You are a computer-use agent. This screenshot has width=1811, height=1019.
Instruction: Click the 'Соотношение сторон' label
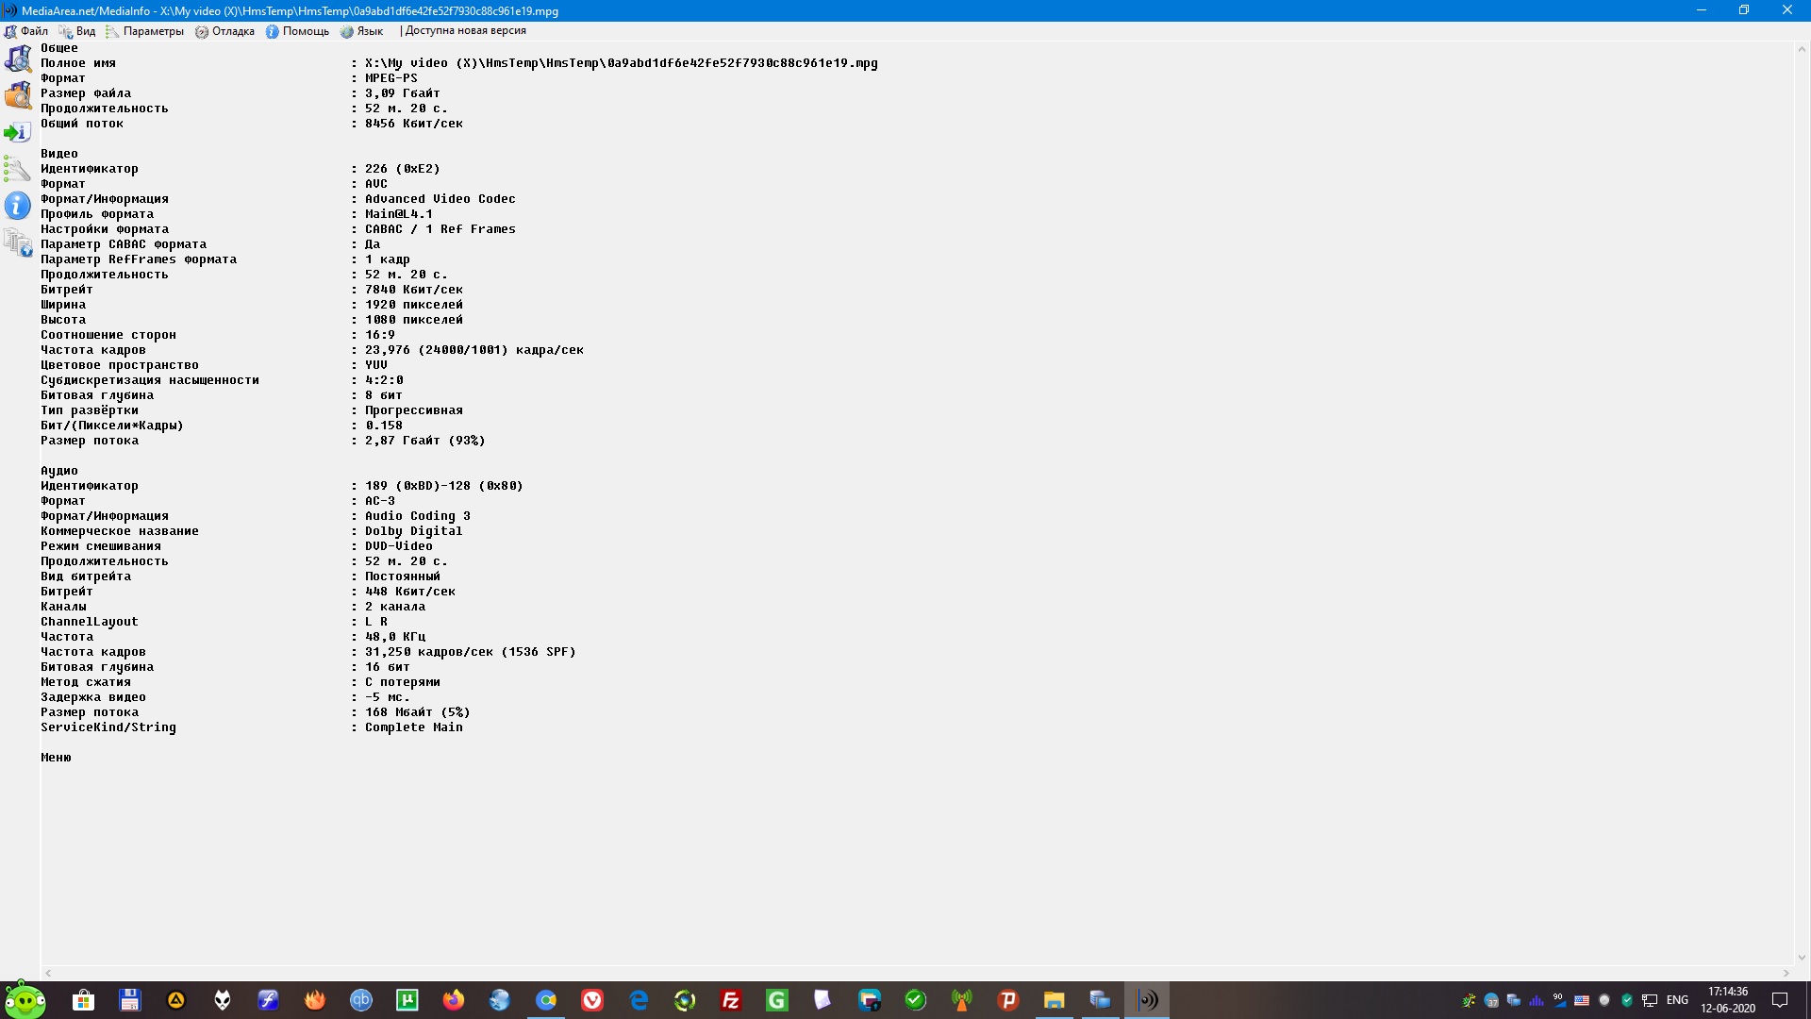coord(108,335)
